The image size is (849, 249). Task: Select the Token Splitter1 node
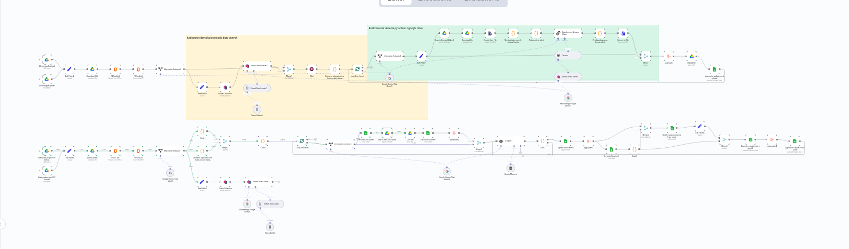coord(257,109)
